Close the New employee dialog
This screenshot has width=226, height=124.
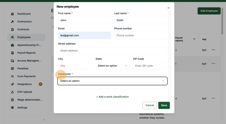pos(168,8)
